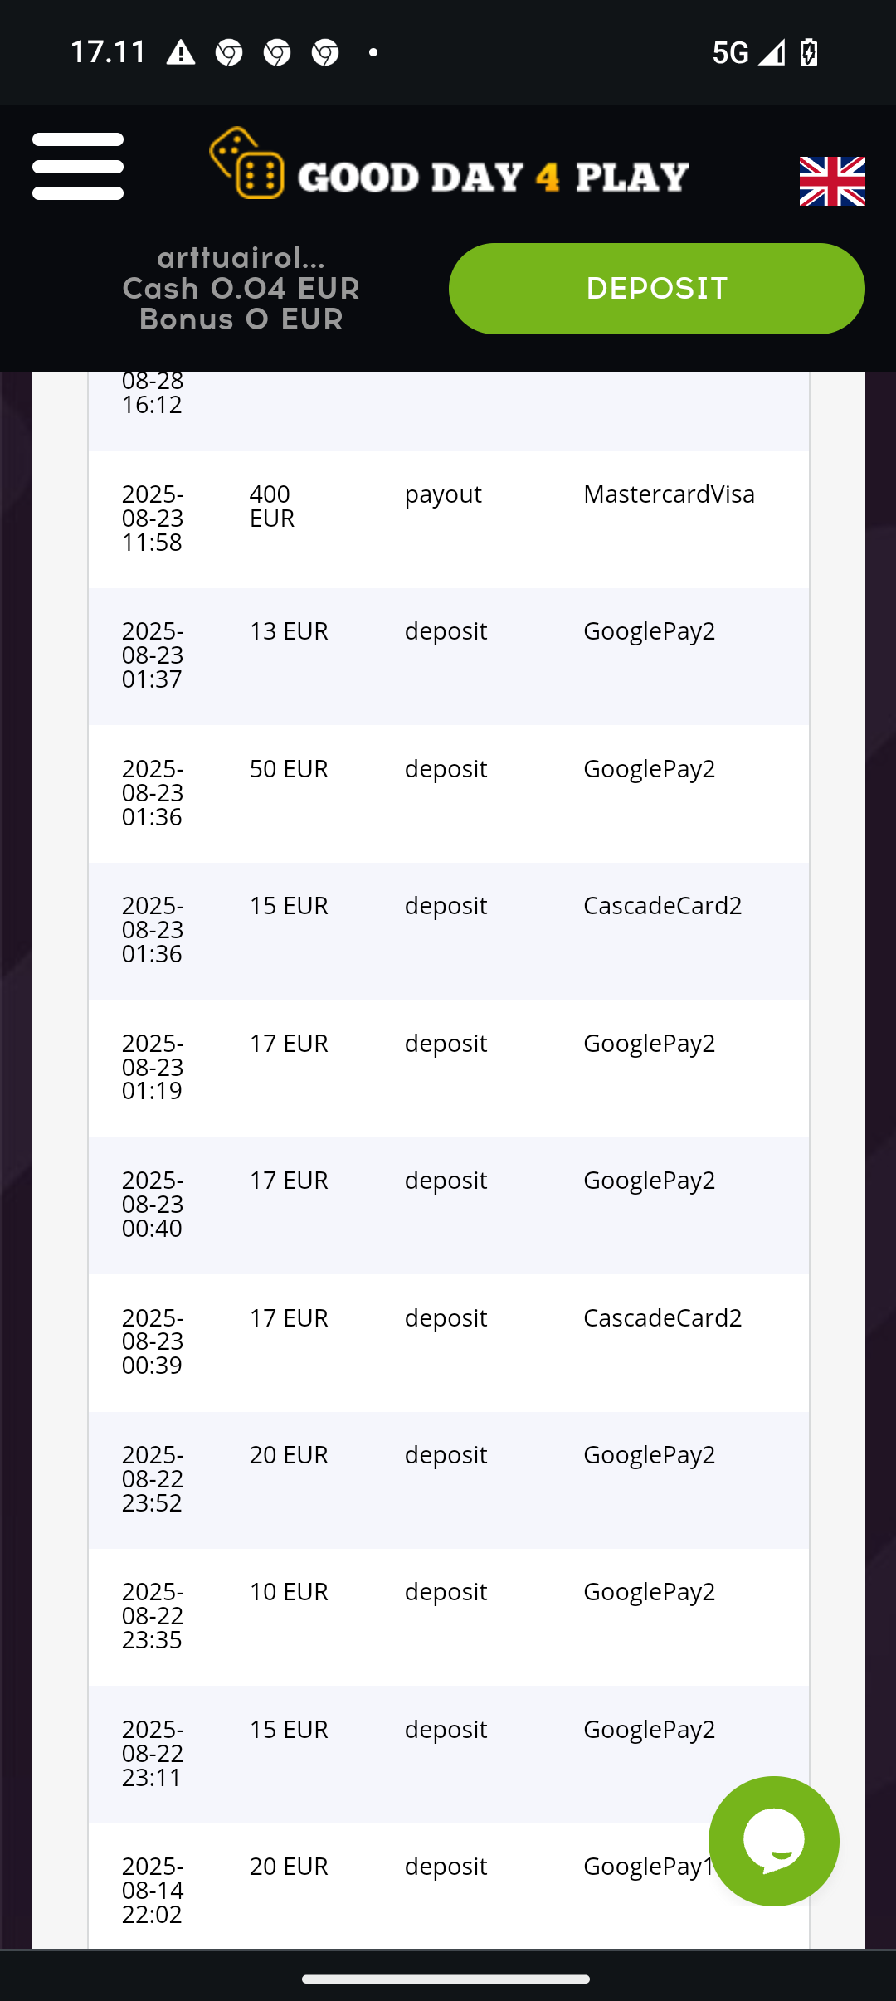
Task: Tap the account name and balance summary
Action: point(241,289)
